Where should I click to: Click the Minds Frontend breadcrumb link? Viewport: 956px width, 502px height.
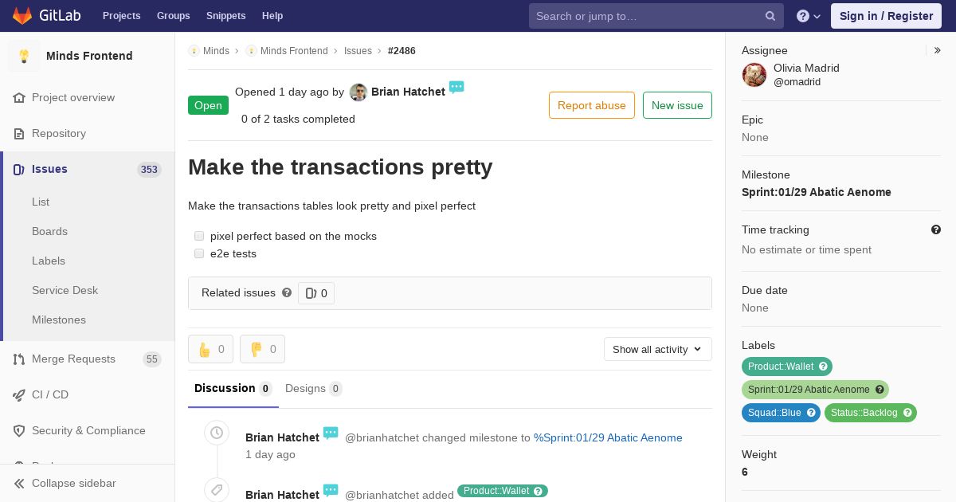pos(294,51)
